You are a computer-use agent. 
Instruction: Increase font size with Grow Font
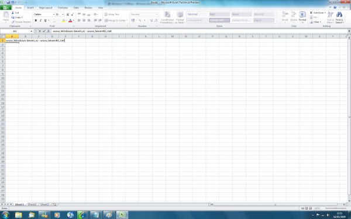(x=68, y=14)
